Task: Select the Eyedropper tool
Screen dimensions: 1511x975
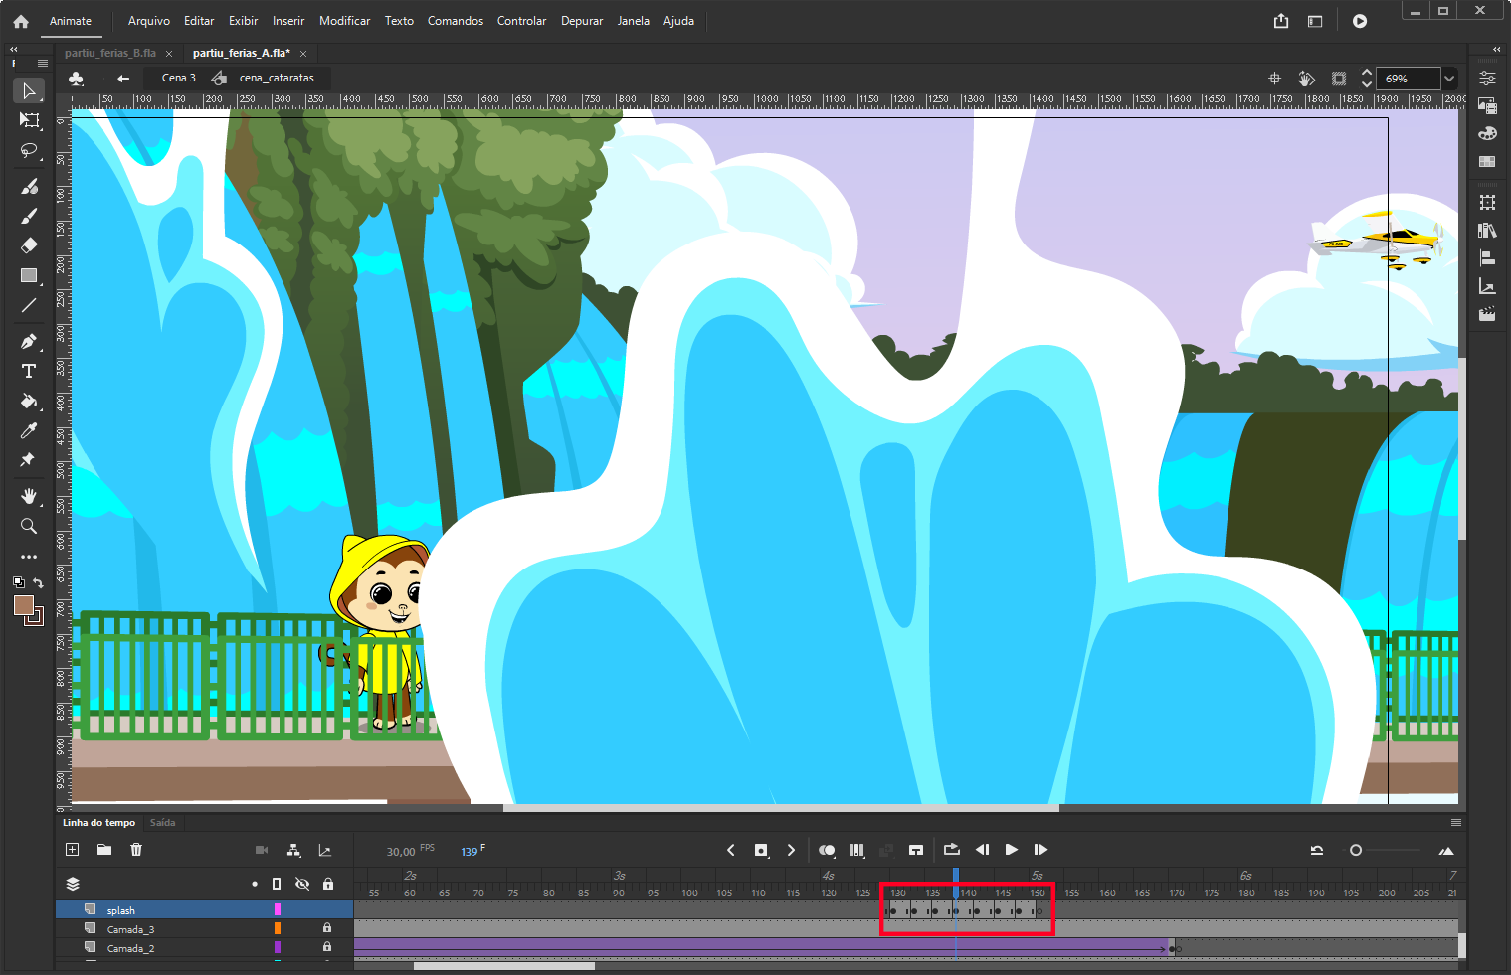Action: tap(28, 430)
